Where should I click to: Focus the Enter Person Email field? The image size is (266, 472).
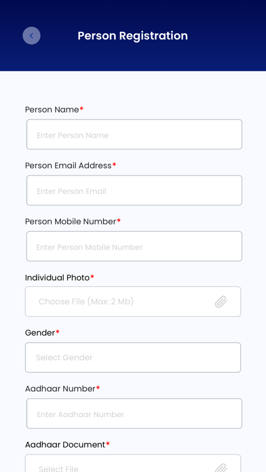134,191
